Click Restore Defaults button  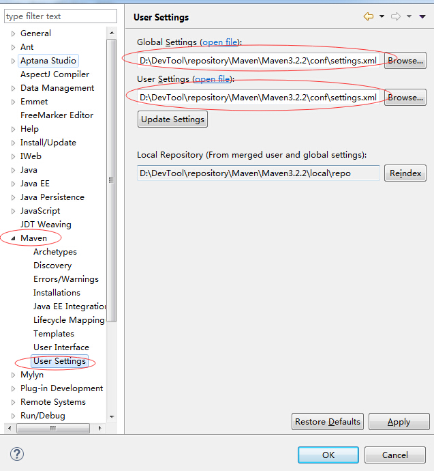(x=328, y=422)
